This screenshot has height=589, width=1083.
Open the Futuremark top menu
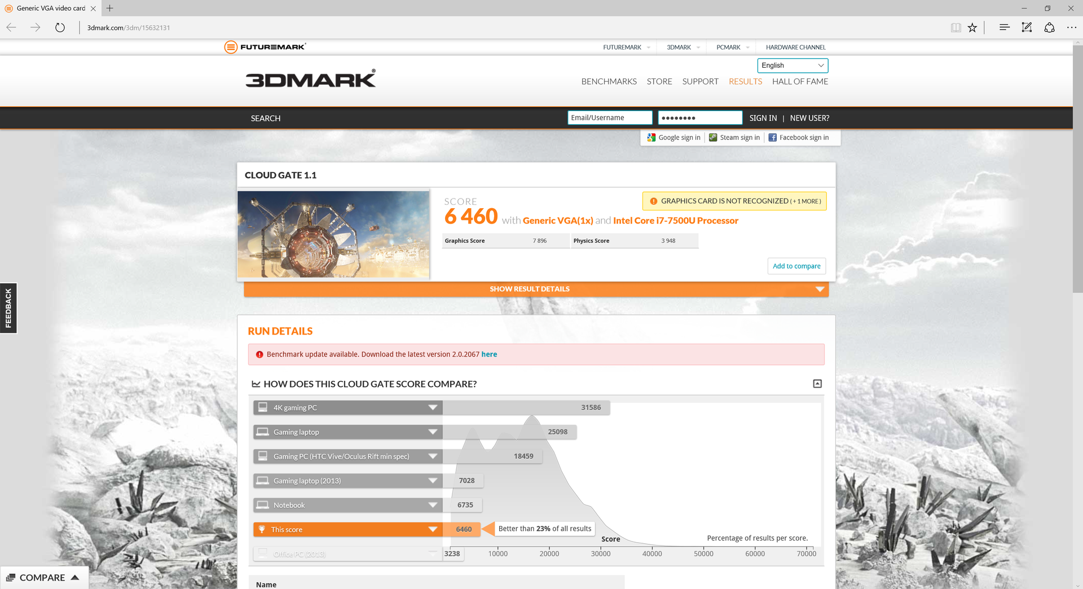coord(626,47)
